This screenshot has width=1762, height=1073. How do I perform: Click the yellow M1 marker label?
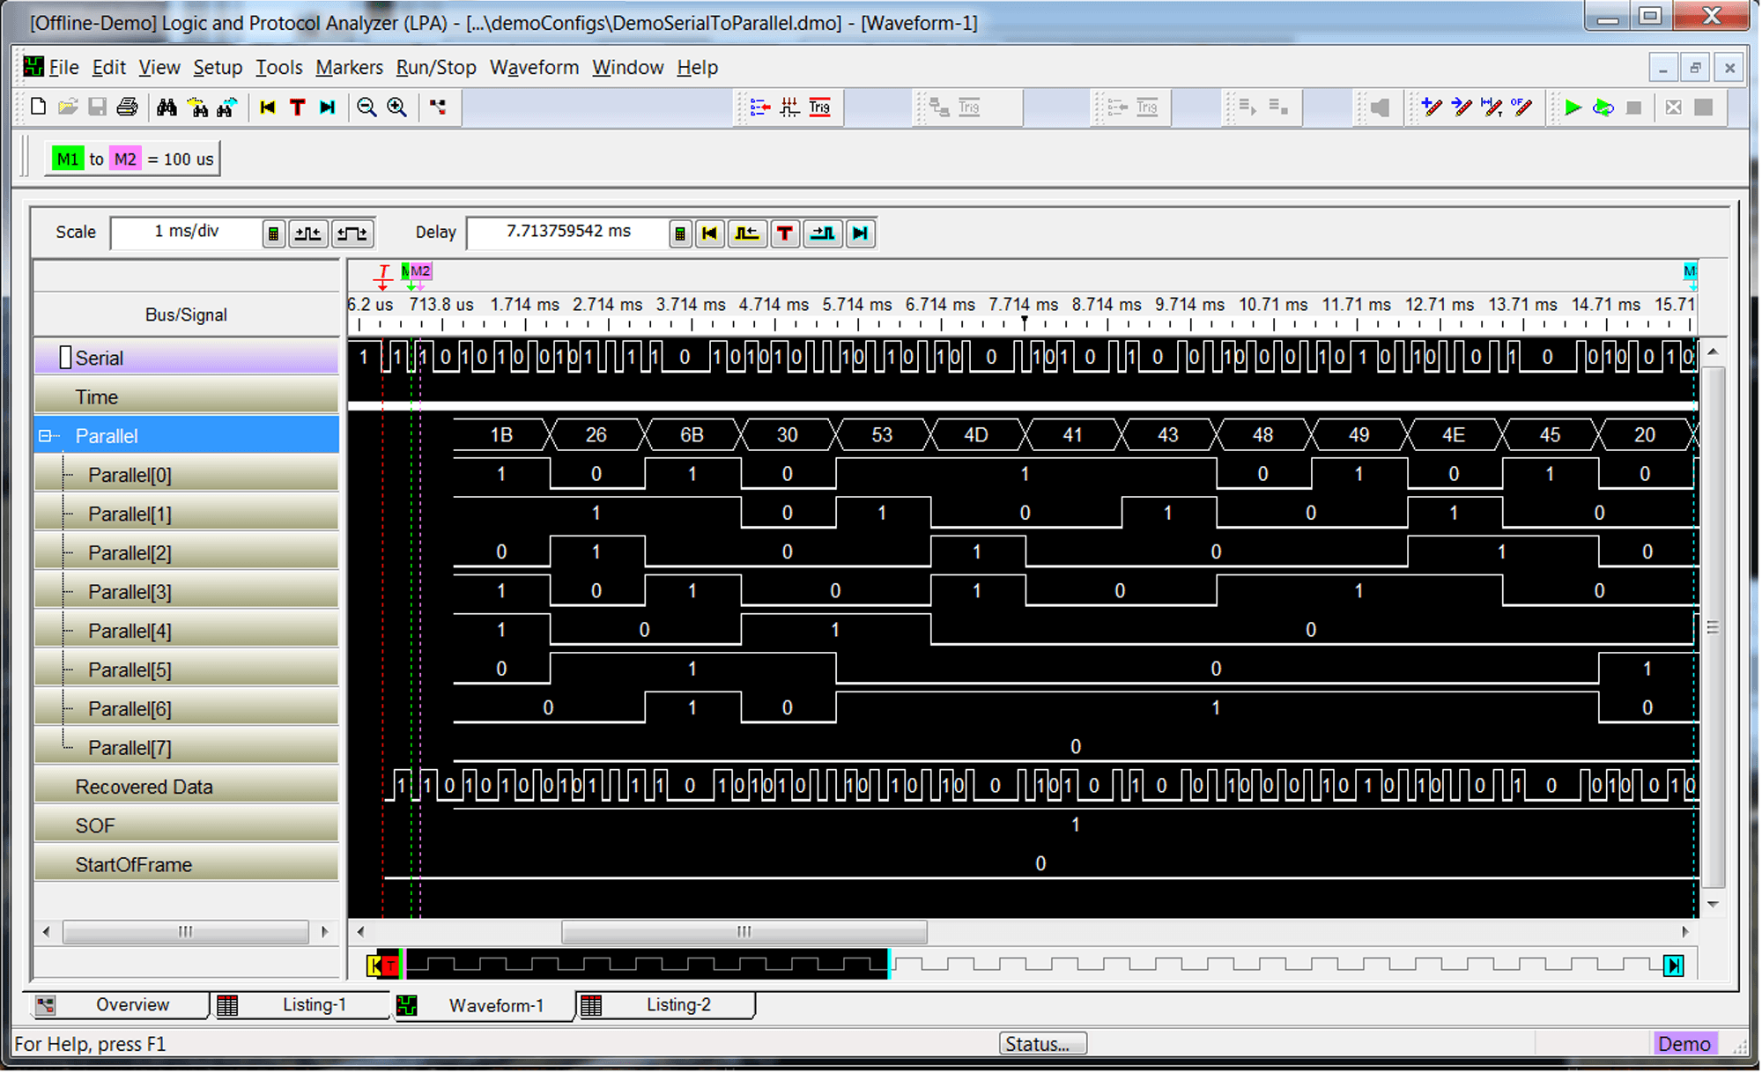[x=67, y=159]
